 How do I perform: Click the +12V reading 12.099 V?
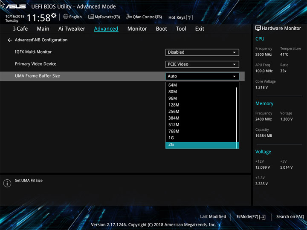(x=262, y=167)
